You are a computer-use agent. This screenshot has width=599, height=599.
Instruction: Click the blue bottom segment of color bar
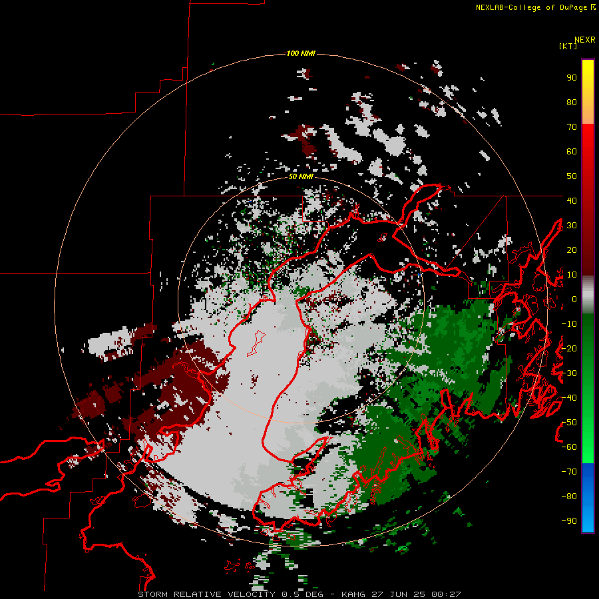pyautogui.click(x=588, y=498)
